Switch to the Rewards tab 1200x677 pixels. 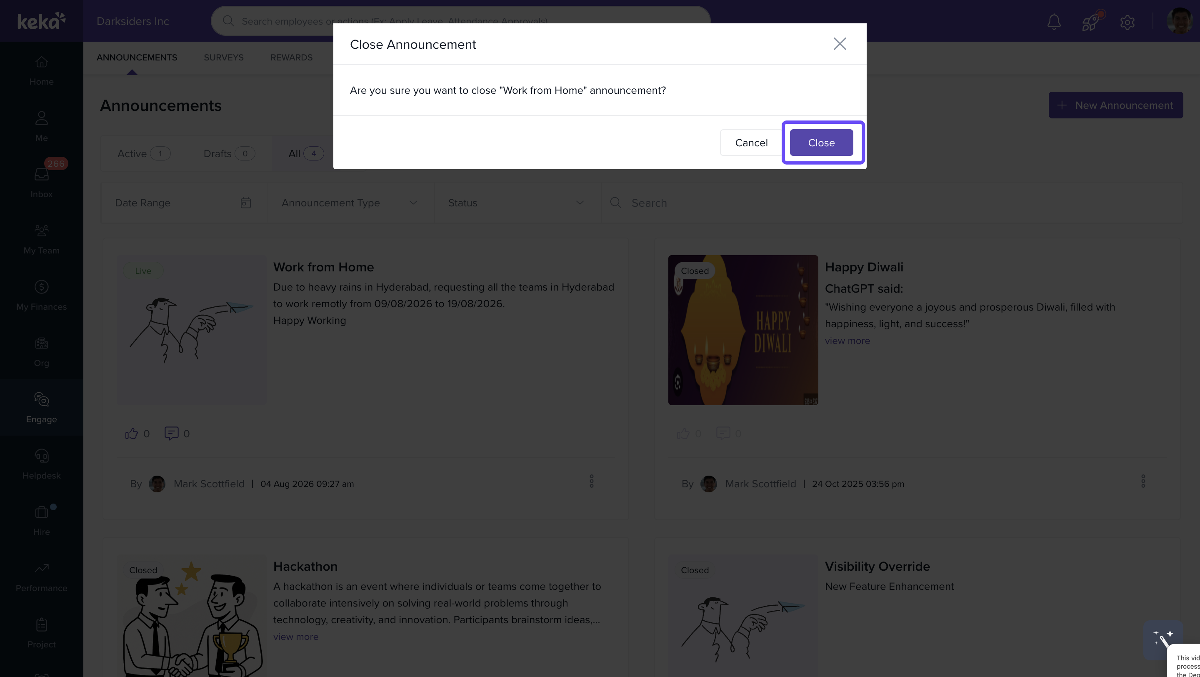point(292,57)
